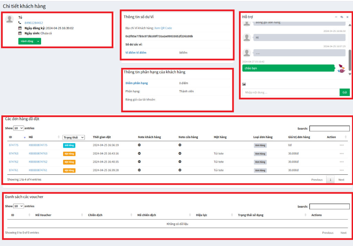Click the shop note icon for order 874775
Viewport: 353px width, 246px height.
click(180, 145)
